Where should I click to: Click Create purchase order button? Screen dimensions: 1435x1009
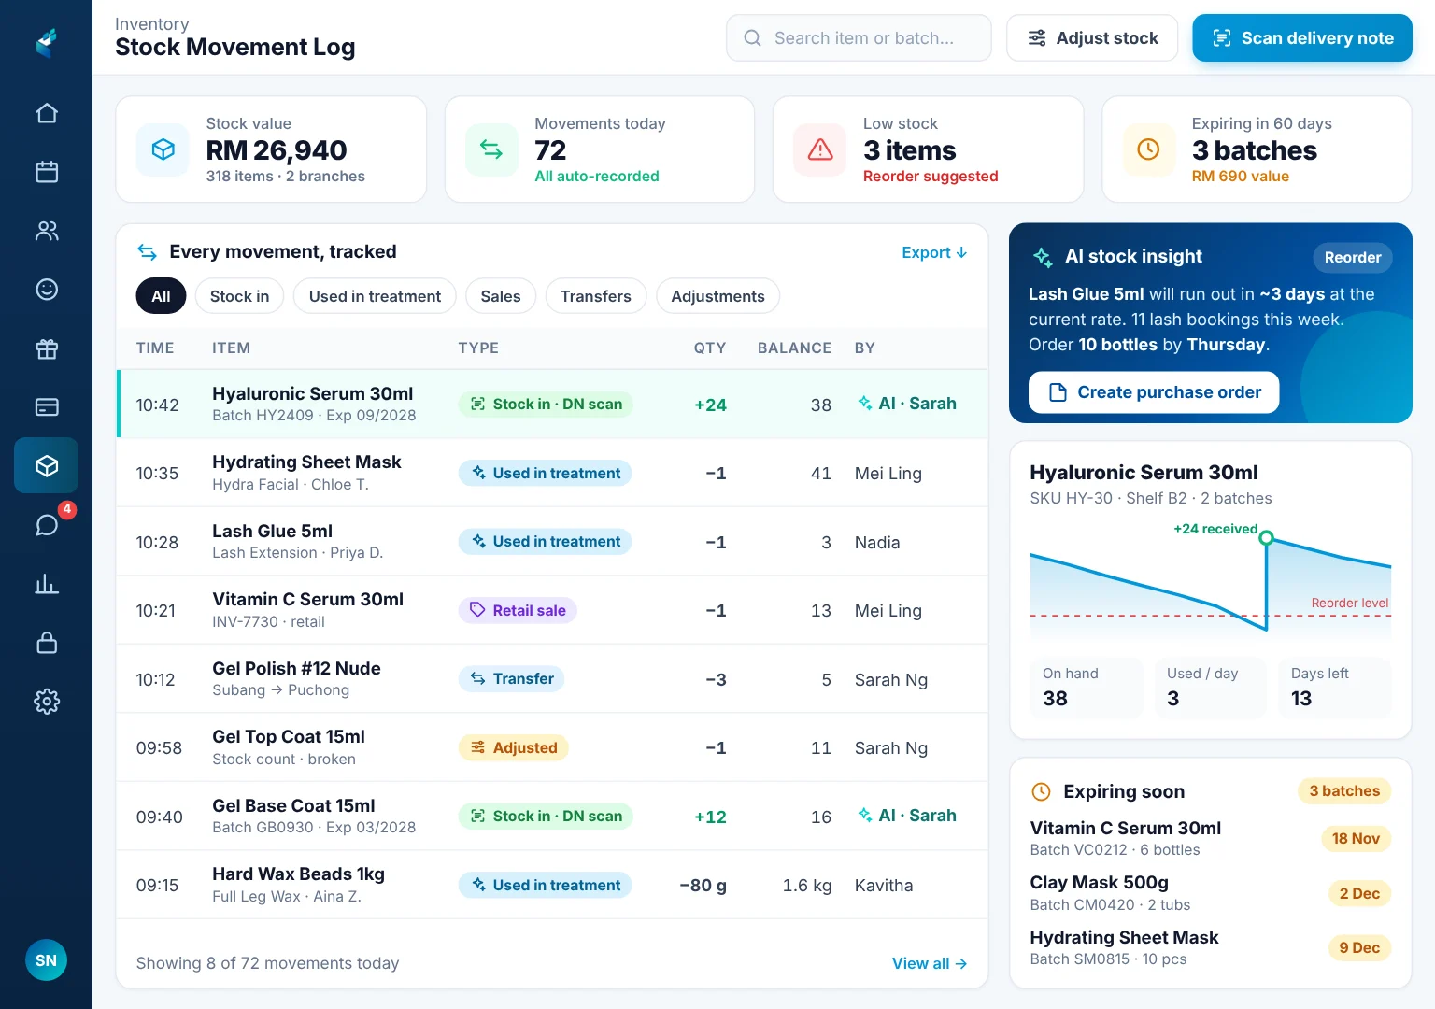coord(1154,392)
